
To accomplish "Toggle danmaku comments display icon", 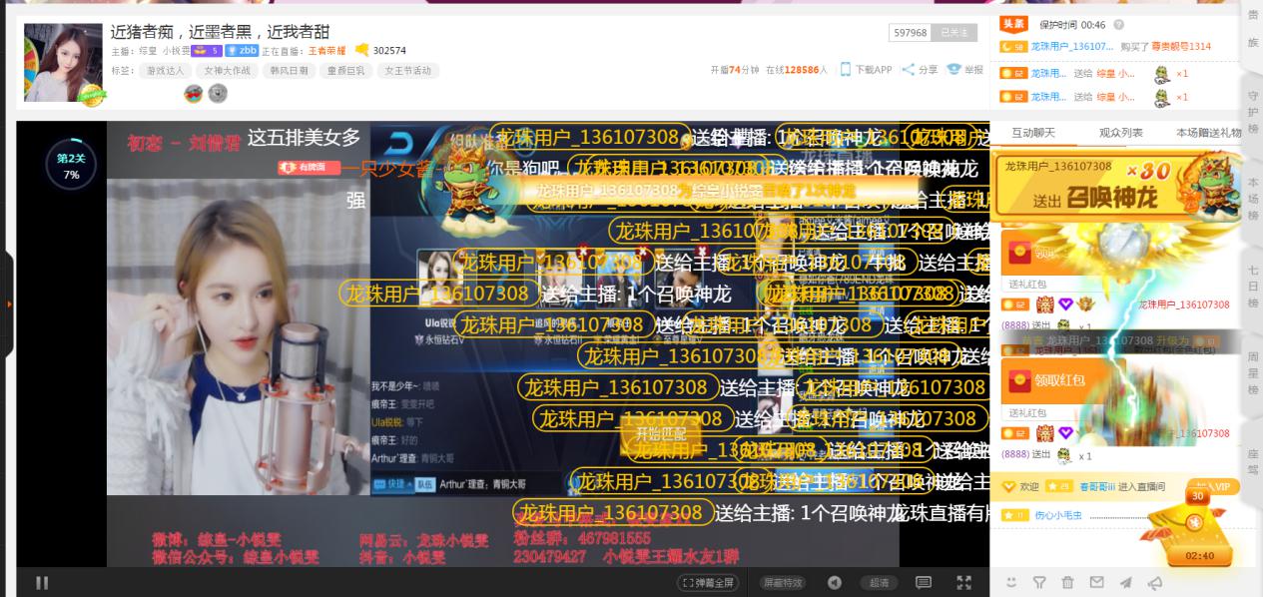I will [x=924, y=583].
